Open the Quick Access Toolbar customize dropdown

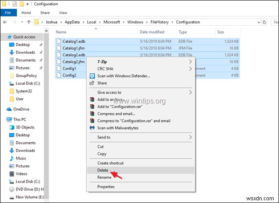pyautogui.click(x=28, y=4)
